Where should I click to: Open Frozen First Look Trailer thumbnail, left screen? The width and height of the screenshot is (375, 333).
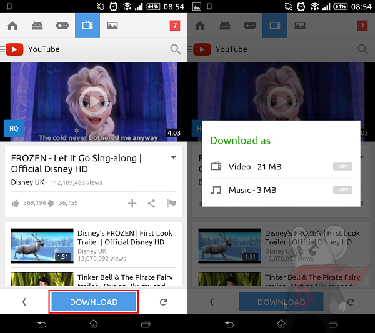coord(42,246)
